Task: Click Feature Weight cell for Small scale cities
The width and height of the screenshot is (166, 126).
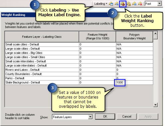Action: 97,44
